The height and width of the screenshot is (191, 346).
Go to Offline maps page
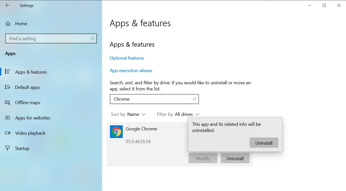point(28,103)
